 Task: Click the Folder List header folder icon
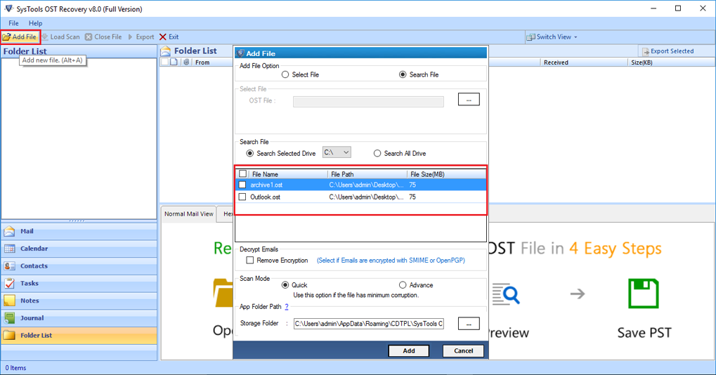pos(166,51)
